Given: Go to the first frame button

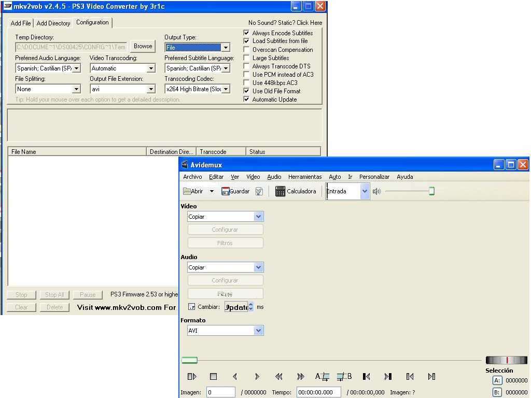Looking at the screenshot, I should pos(366,376).
